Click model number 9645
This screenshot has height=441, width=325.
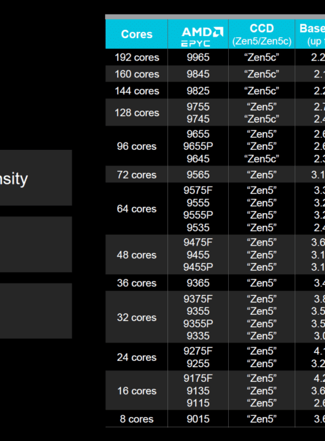(198, 158)
